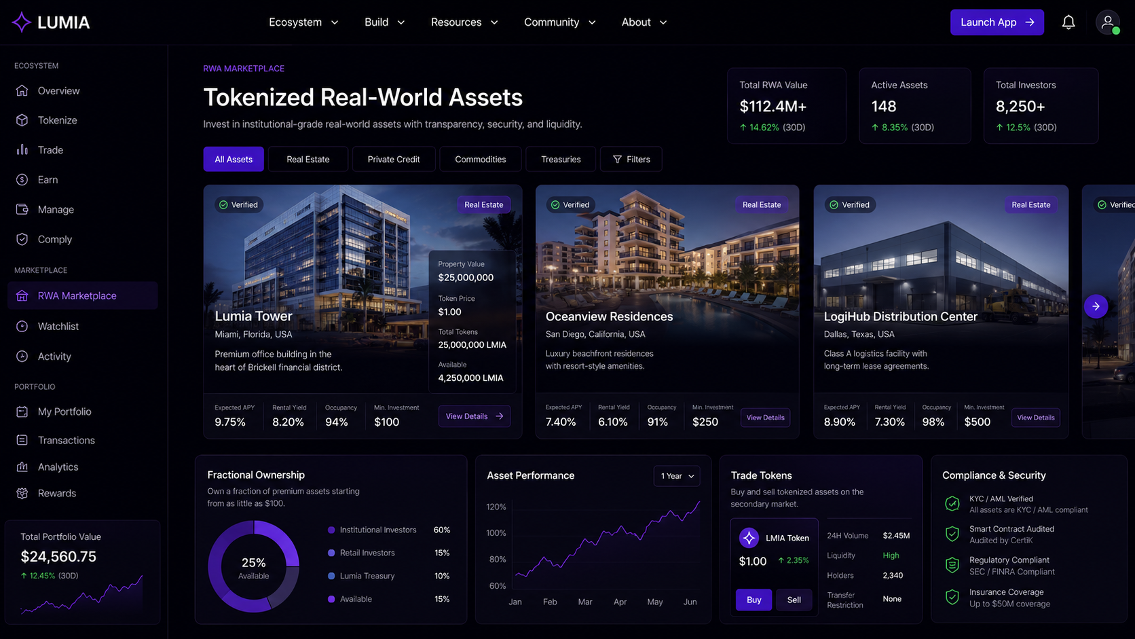
Task: Expand the Ecosystem navigation dropdown
Action: tap(303, 22)
